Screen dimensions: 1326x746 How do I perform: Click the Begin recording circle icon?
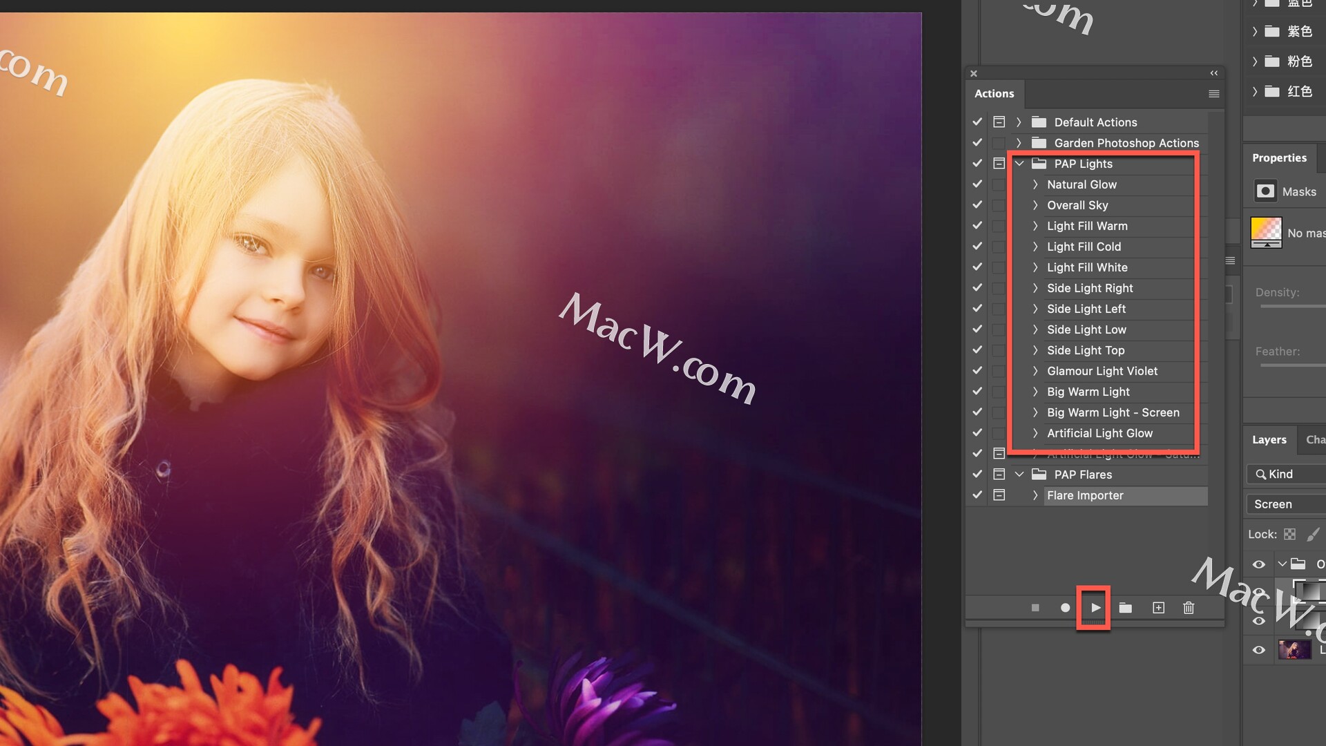click(1065, 608)
